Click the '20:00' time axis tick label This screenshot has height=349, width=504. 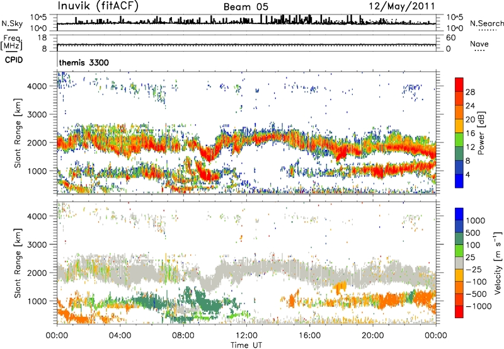tap(372, 335)
